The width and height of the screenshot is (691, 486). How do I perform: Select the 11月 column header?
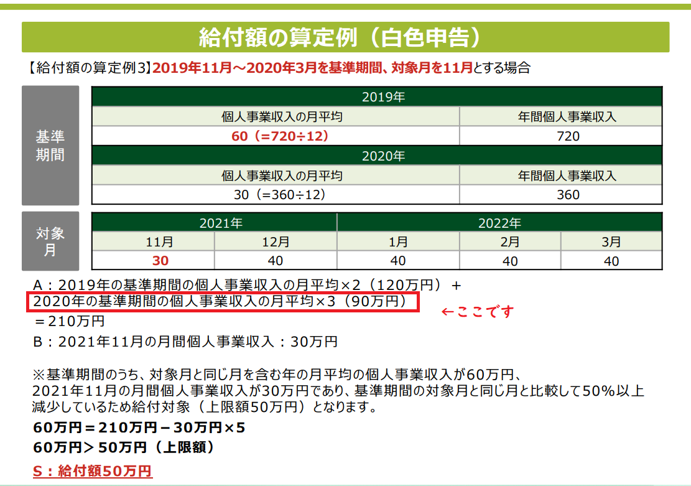point(154,241)
